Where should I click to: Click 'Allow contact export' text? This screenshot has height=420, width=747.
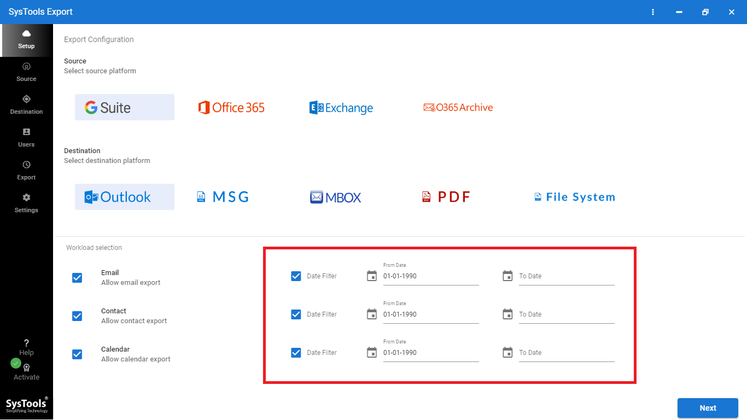tap(134, 321)
